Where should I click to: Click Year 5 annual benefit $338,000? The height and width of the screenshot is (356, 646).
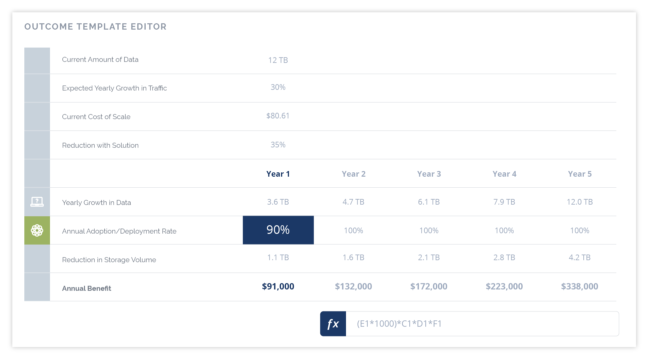580,286
